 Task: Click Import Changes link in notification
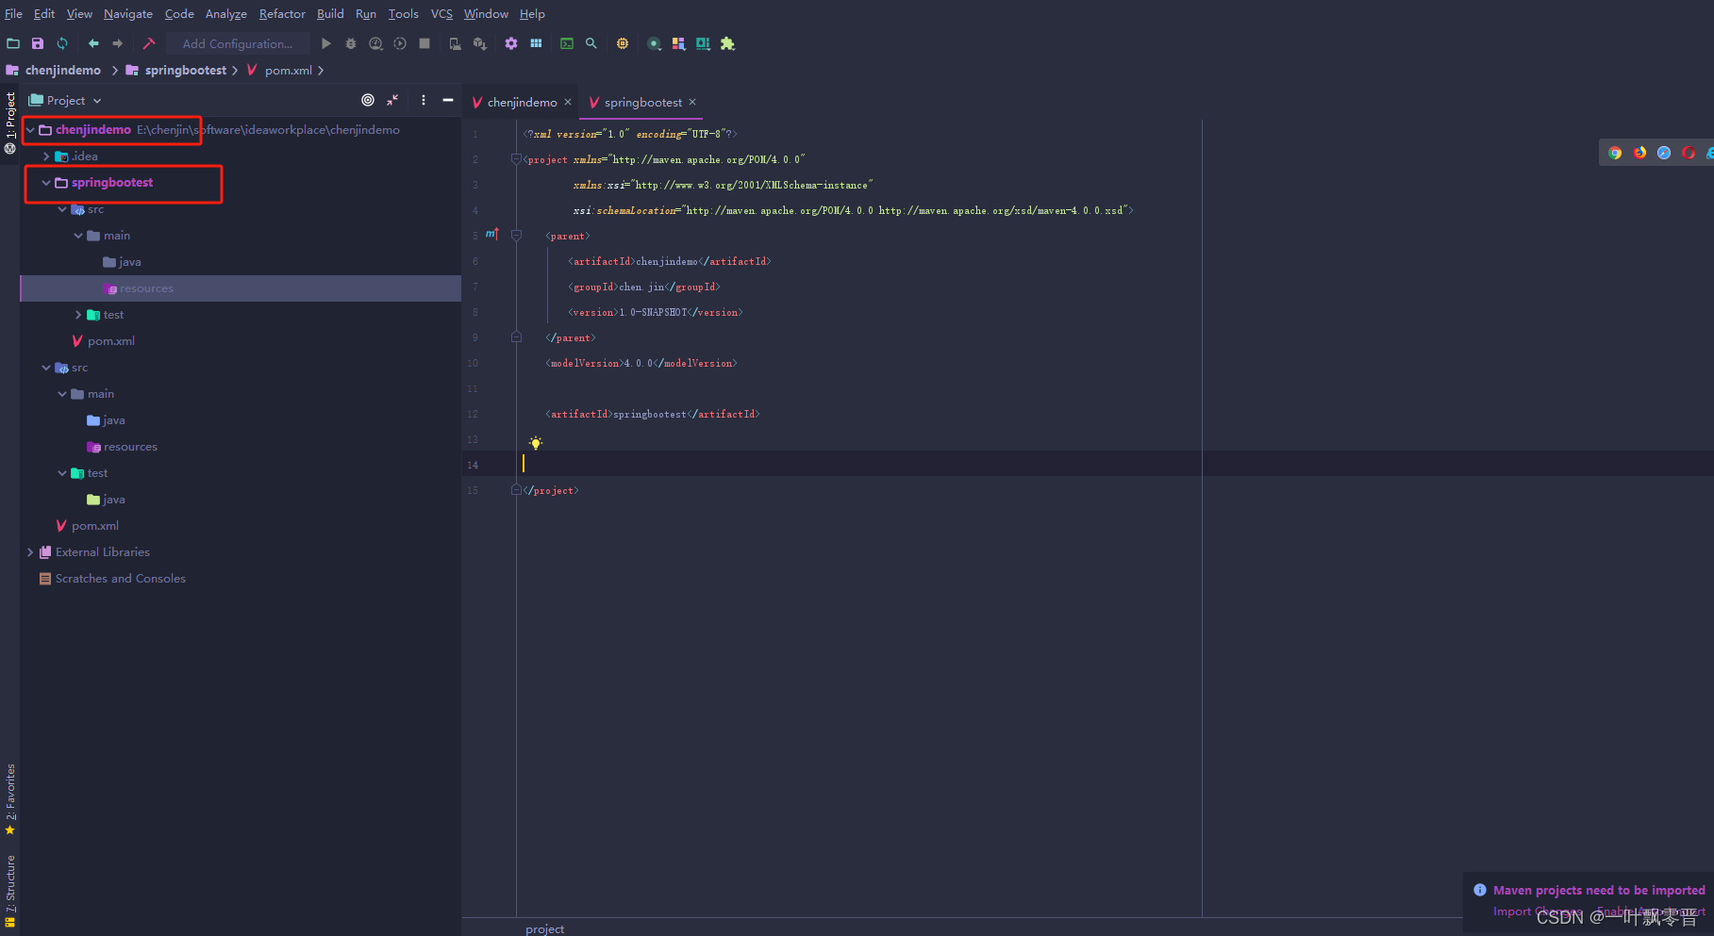pos(1536,911)
